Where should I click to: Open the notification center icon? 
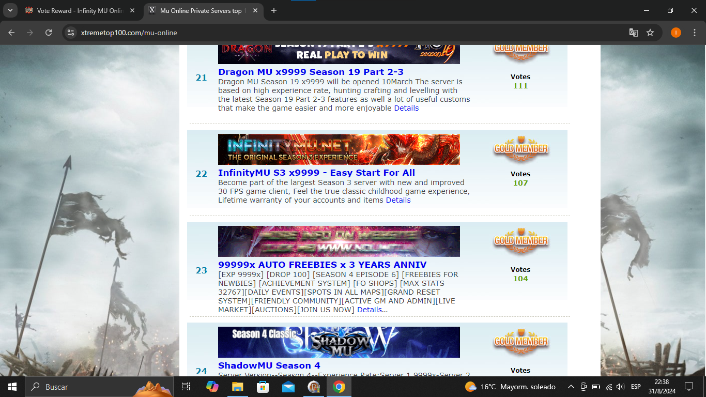pyautogui.click(x=688, y=387)
